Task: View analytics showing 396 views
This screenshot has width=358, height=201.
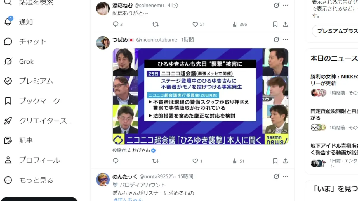Action: 240,24
